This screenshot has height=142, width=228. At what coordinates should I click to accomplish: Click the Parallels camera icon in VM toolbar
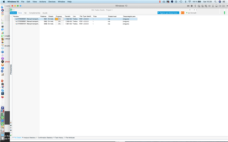point(220,6)
